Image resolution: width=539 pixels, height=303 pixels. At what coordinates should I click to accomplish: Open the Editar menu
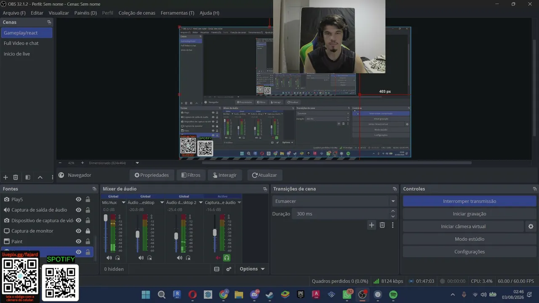pyautogui.click(x=37, y=13)
